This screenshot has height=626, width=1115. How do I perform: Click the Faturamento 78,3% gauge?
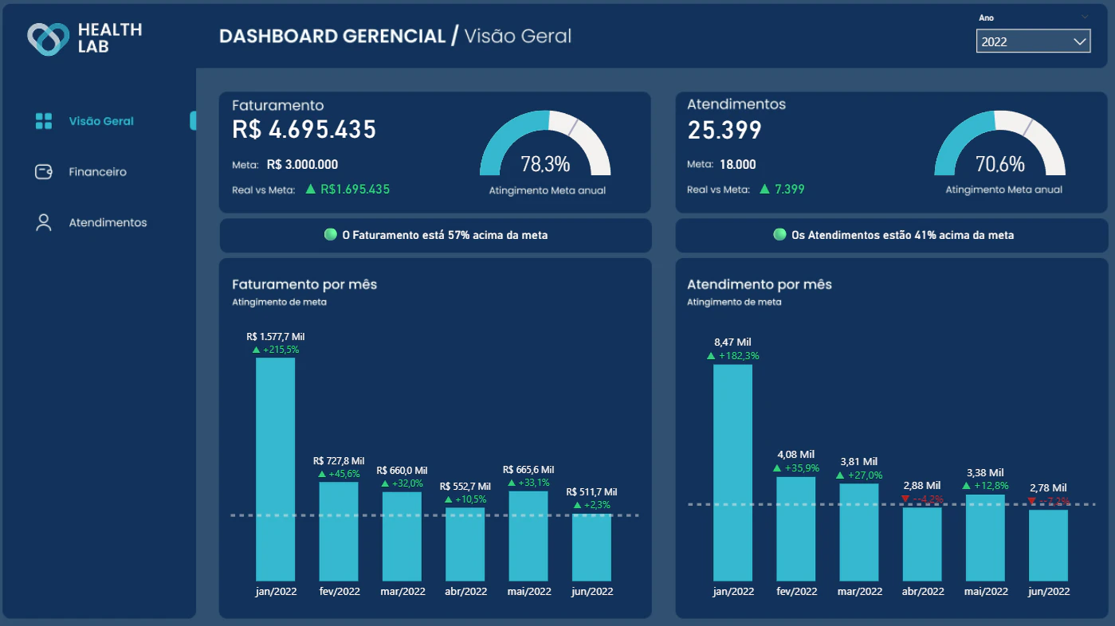pos(545,143)
